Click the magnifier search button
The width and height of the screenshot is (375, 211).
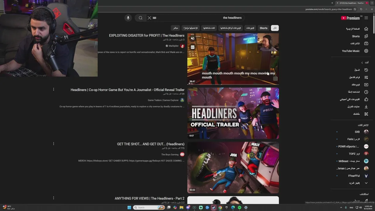pos(141,18)
